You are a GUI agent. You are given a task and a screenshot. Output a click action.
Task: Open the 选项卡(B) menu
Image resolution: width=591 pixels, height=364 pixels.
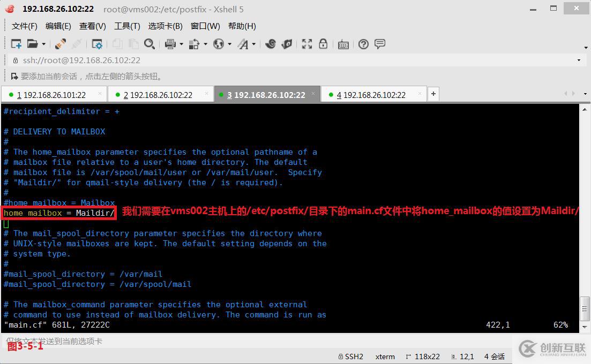(x=165, y=26)
